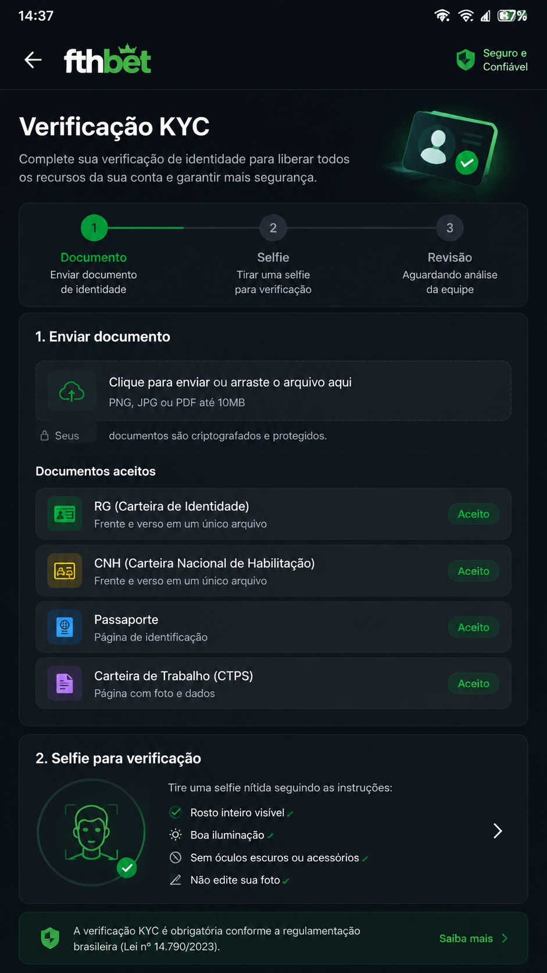Image resolution: width=547 pixels, height=973 pixels.
Task: Tap the fthbet logo
Action: click(108, 59)
